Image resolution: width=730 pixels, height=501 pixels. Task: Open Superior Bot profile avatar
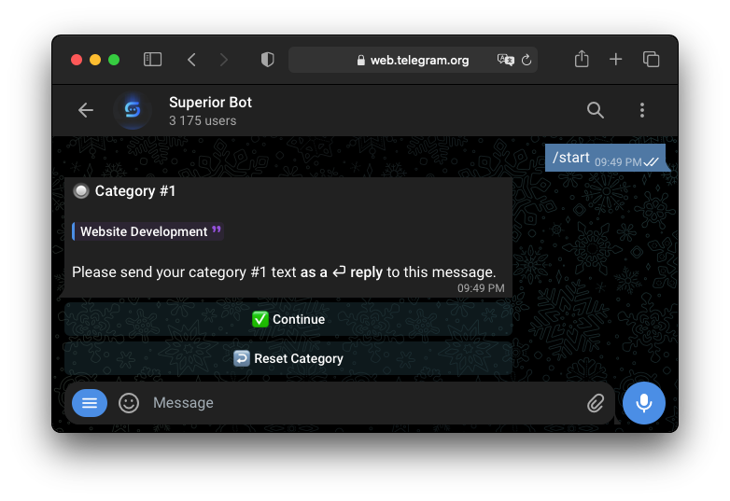tap(133, 110)
